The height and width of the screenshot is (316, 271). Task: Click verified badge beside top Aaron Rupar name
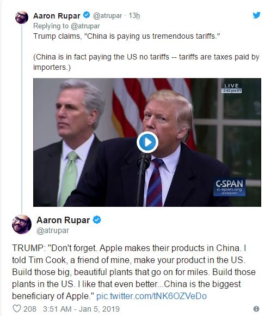click(87, 15)
